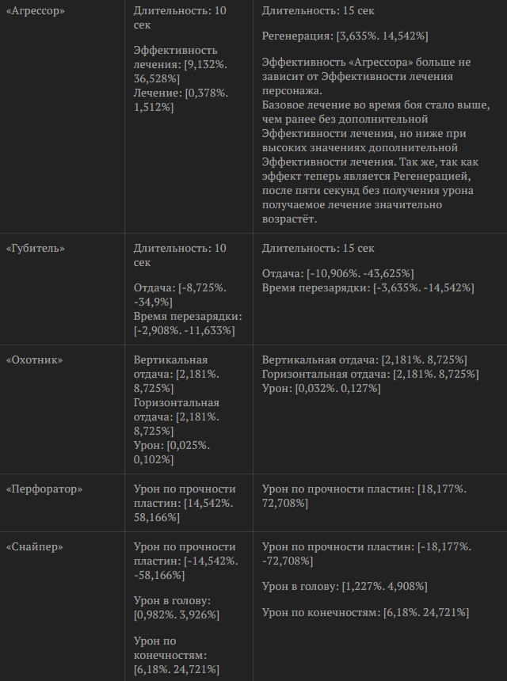The image size is (507, 681).
Task: Select 'Время перезарядки: [-3,635%. -14,542%]' text
Action: pos(368,288)
